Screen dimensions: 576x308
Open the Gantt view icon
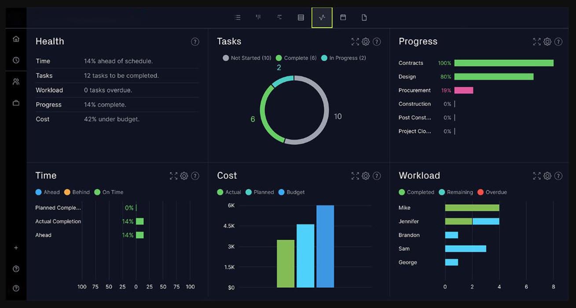[279, 18]
